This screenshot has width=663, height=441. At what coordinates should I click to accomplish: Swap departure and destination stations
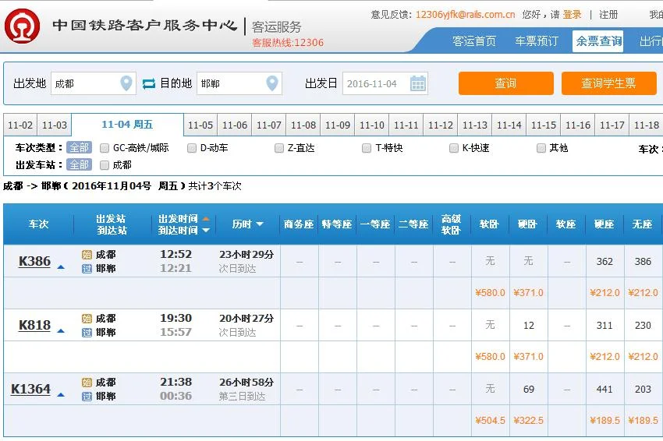(x=148, y=83)
